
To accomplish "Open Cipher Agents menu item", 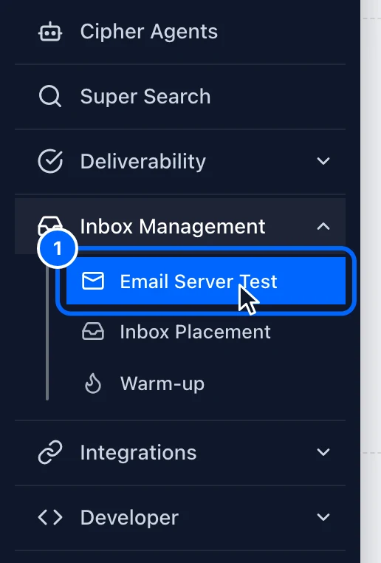I will click(180, 32).
